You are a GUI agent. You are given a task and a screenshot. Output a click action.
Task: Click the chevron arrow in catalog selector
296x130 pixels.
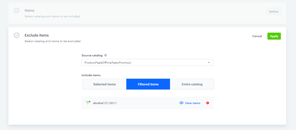[x=209, y=62]
